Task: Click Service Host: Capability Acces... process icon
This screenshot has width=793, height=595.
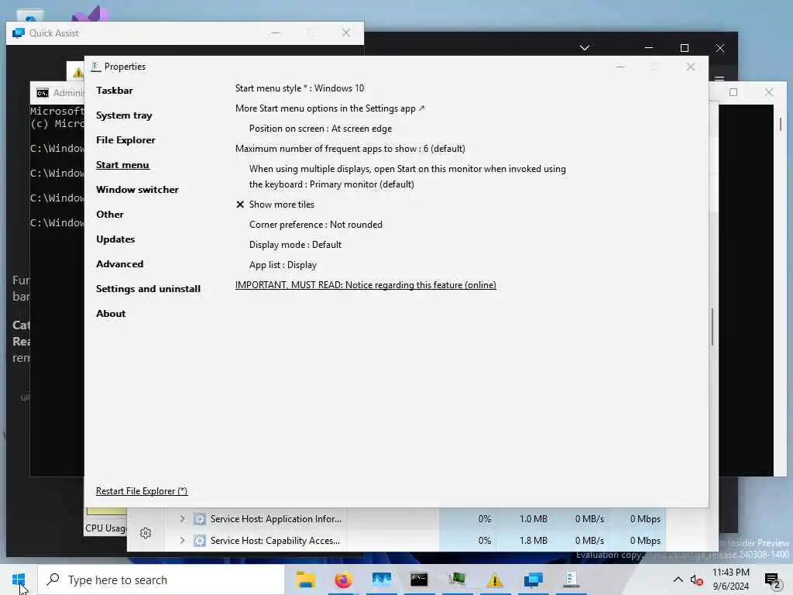Action: click(200, 540)
